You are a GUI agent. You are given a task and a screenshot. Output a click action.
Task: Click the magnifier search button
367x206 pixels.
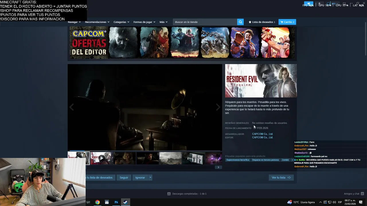pyautogui.click(x=240, y=22)
